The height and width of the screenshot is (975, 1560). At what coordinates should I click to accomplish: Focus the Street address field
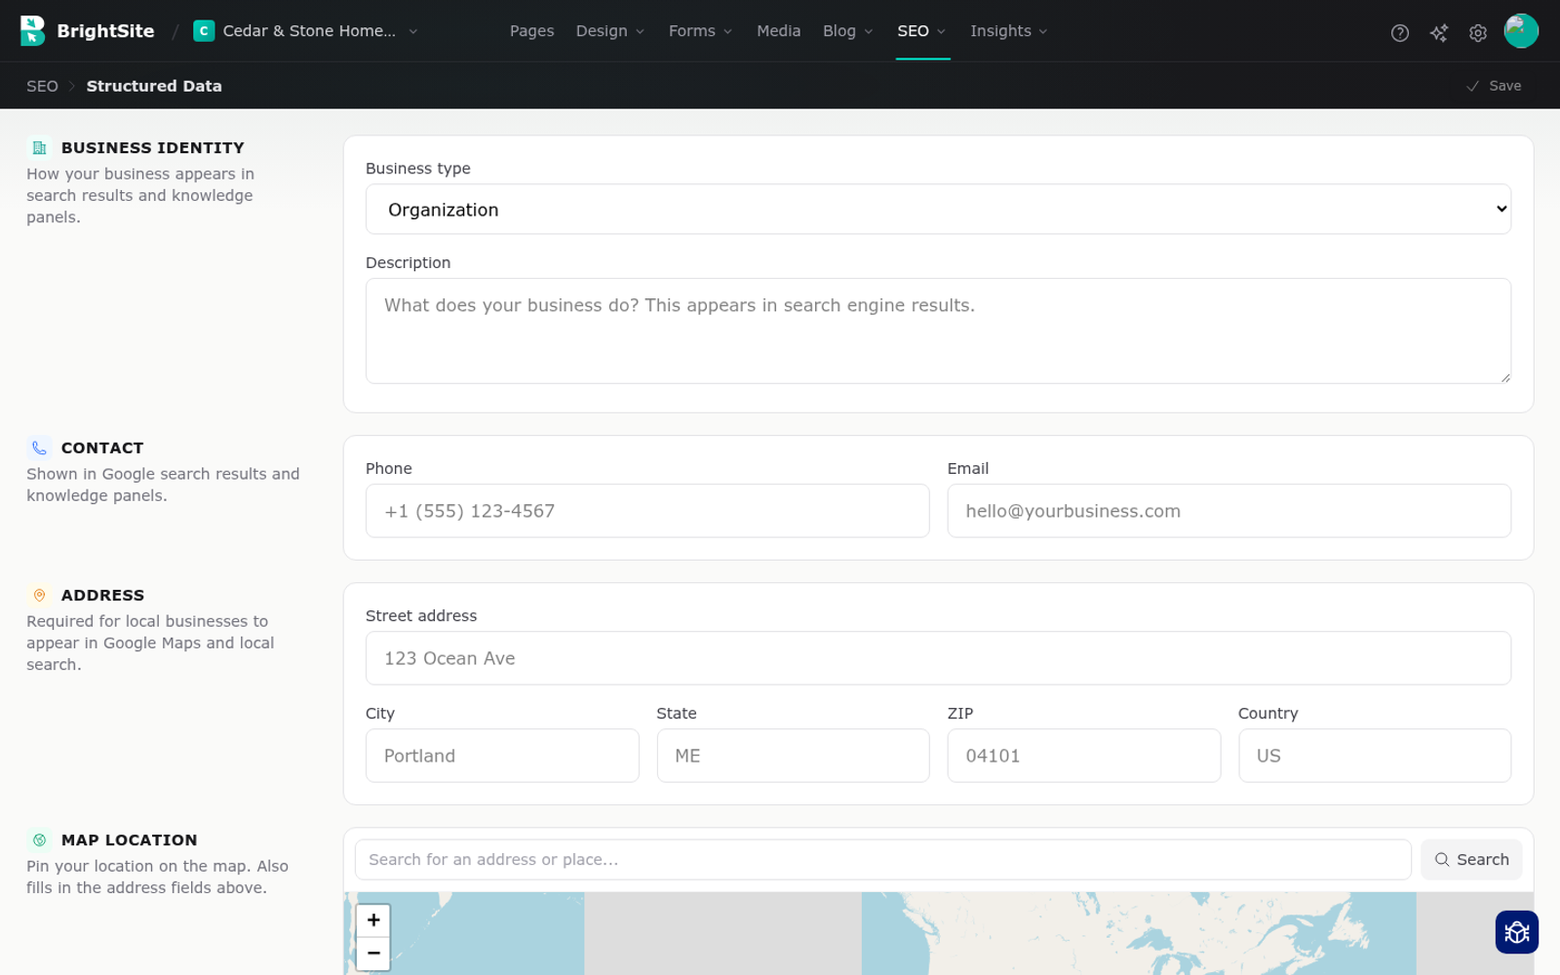pyautogui.click(x=938, y=658)
